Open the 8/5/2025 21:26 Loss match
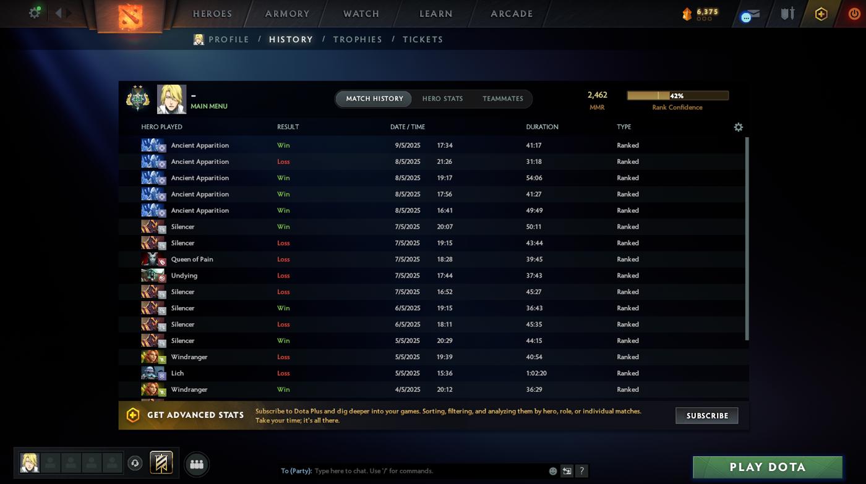The height and width of the screenshot is (484, 866). (433, 162)
